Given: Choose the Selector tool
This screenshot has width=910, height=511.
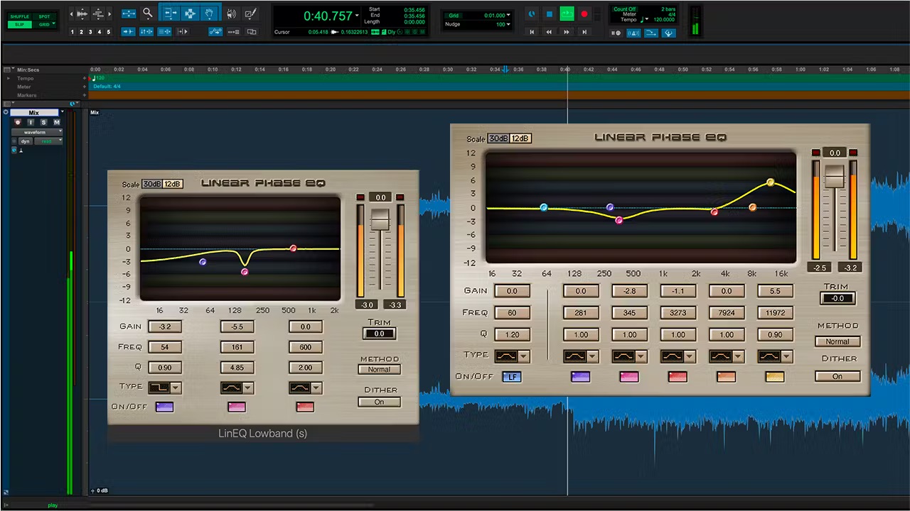Looking at the screenshot, I should click(190, 13).
